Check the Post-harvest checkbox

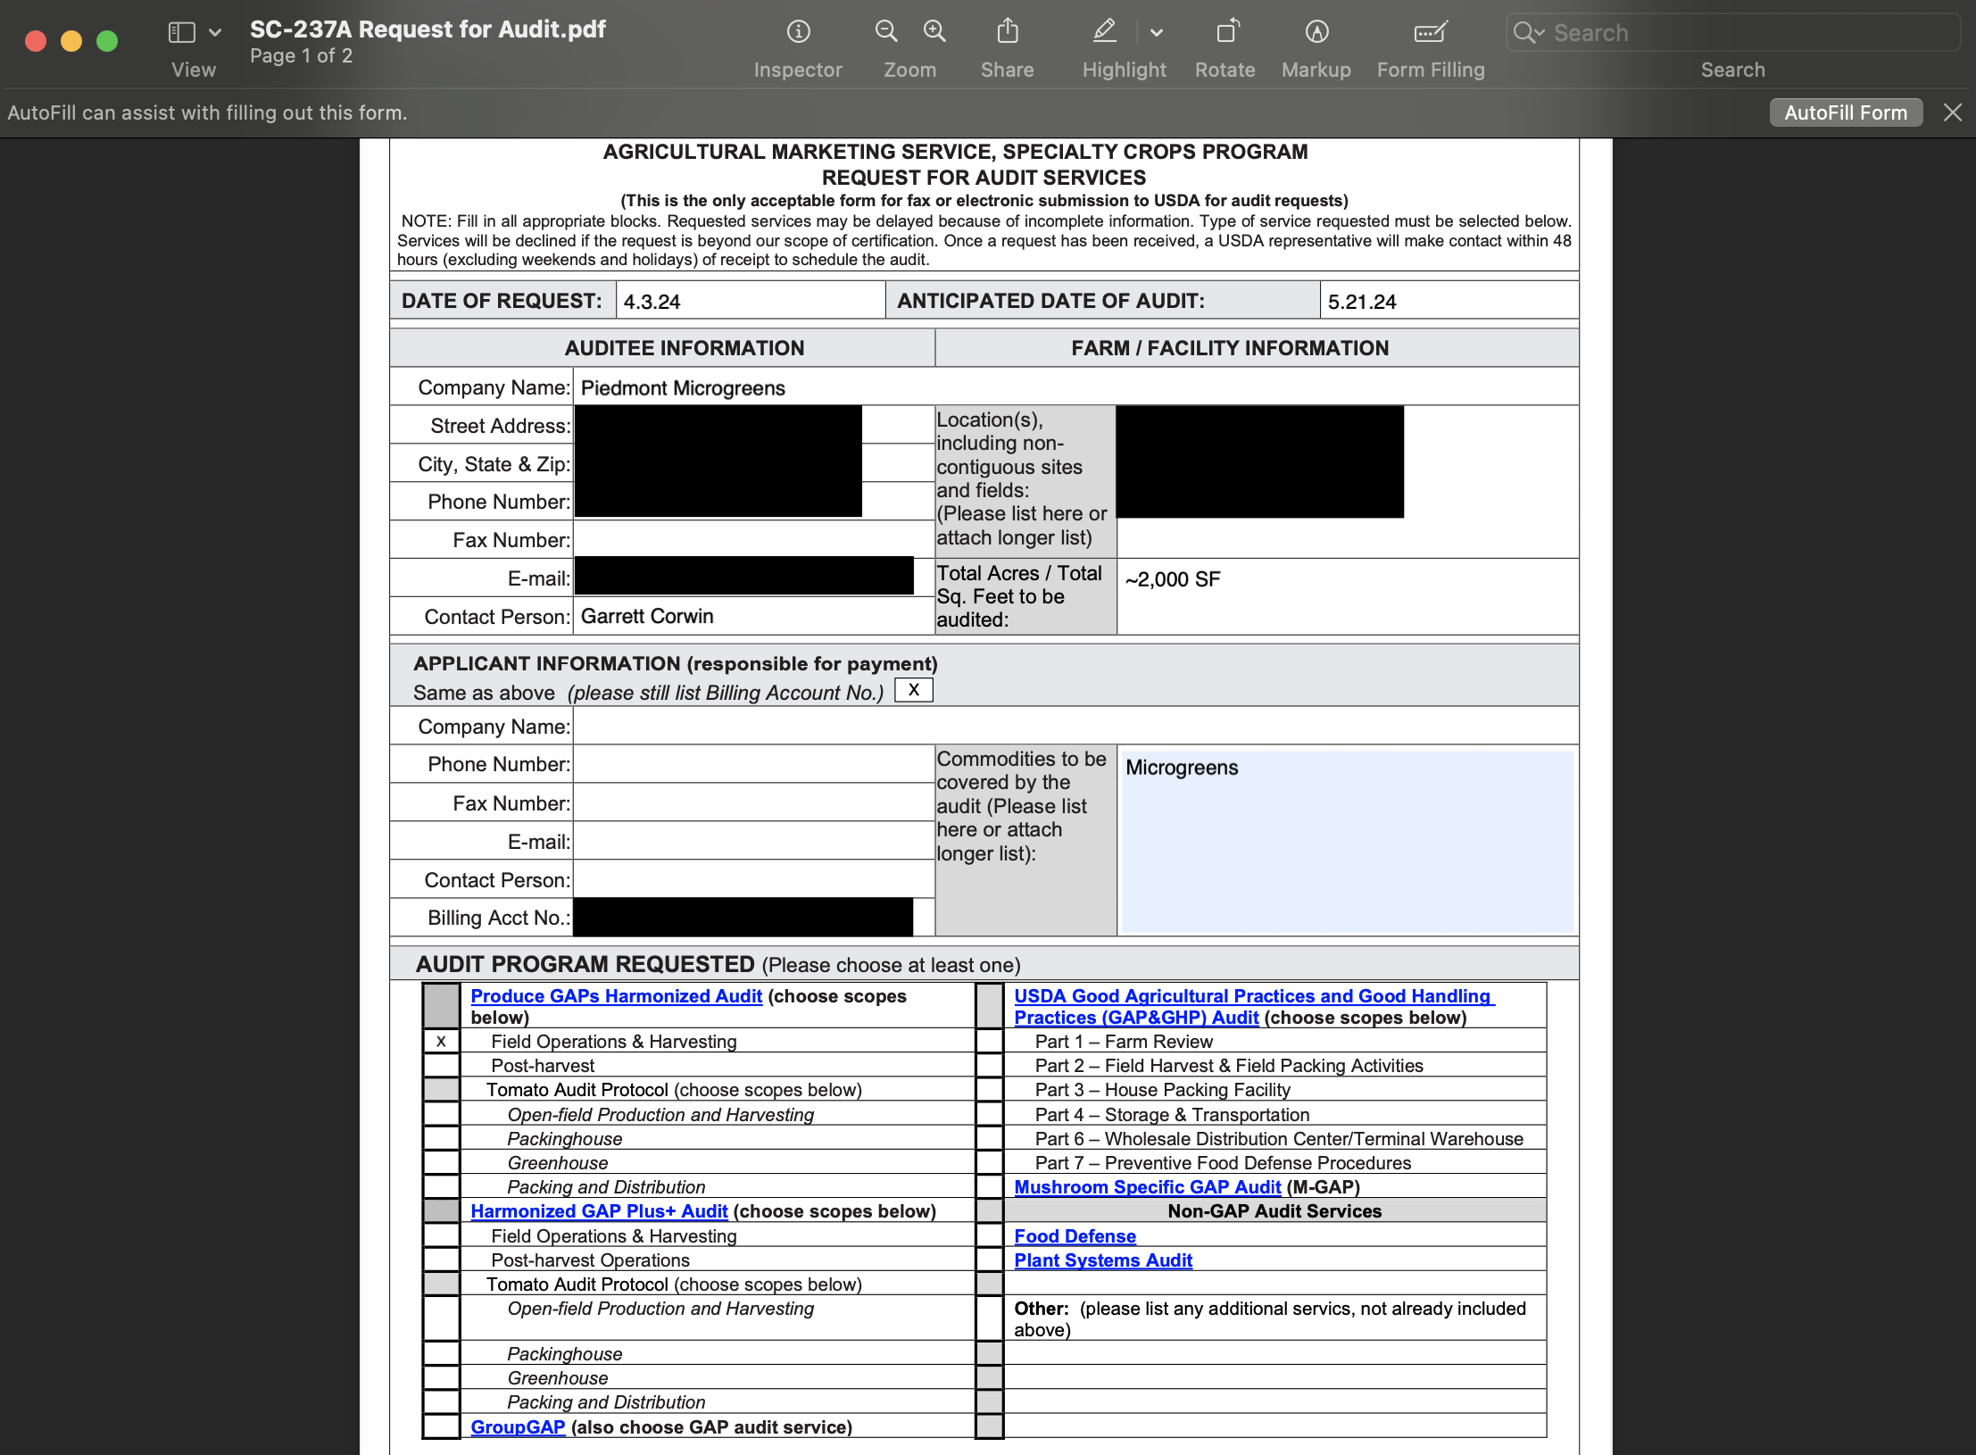(x=440, y=1065)
